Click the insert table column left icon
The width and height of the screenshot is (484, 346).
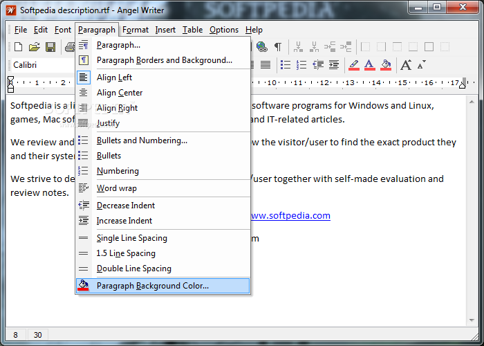298,47
